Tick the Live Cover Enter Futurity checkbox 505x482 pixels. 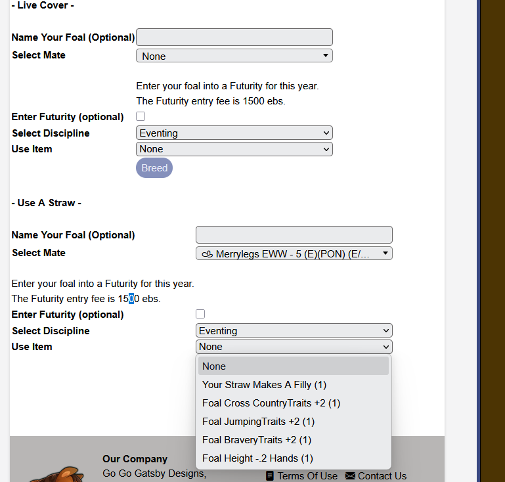[141, 116]
